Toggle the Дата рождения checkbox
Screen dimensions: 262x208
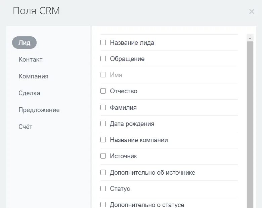[x=103, y=124]
